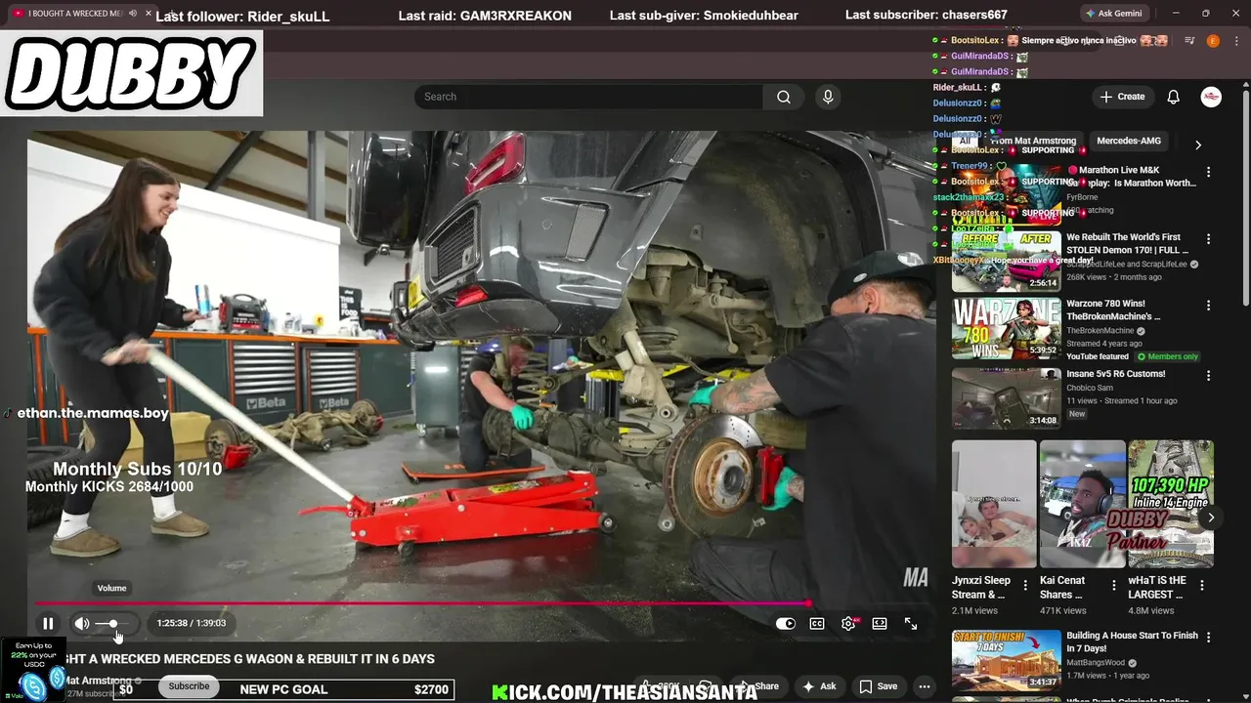The width and height of the screenshot is (1251, 703).
Task: Open the browser profile 'E' avatar
Action: pos(1213,40)
